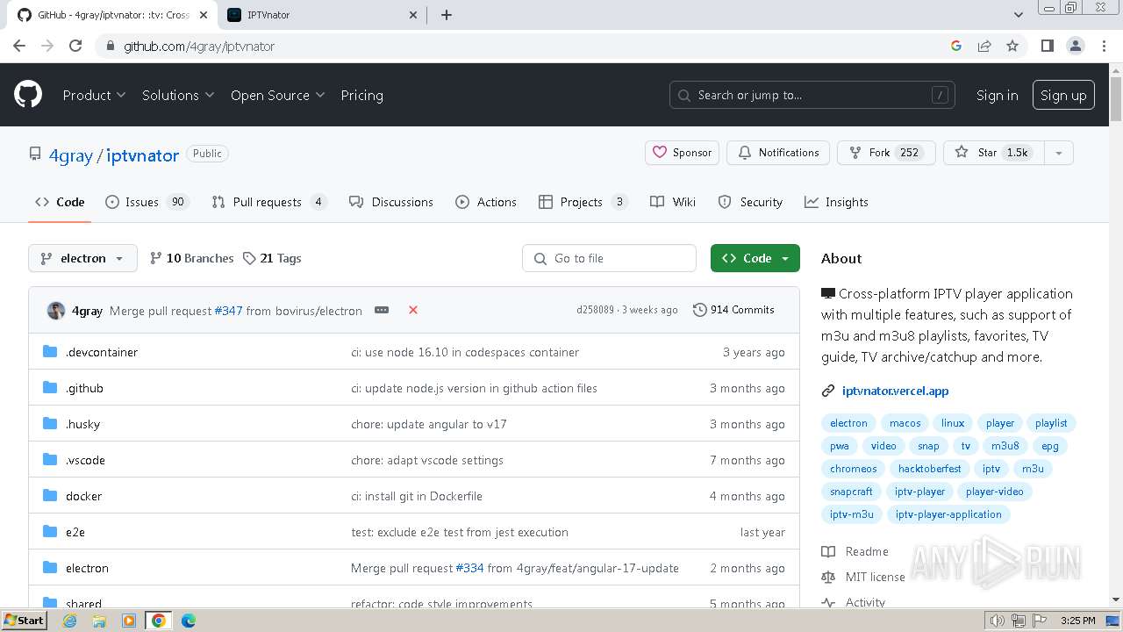This screenshot has height=632, width=1123.
Task: Click the hacktoberfest topic tag
Action: (929, 469)
